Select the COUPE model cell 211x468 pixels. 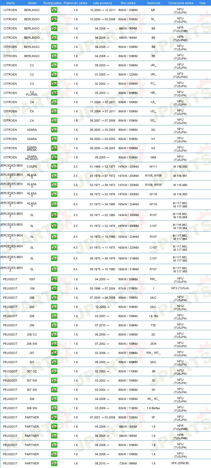click(32, 167)
